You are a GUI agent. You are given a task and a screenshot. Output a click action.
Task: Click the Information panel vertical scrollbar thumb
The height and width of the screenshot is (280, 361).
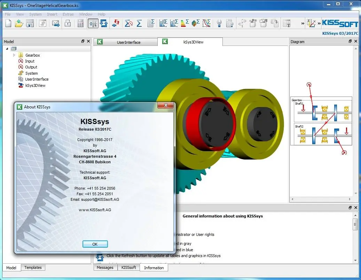coord(355,224)
